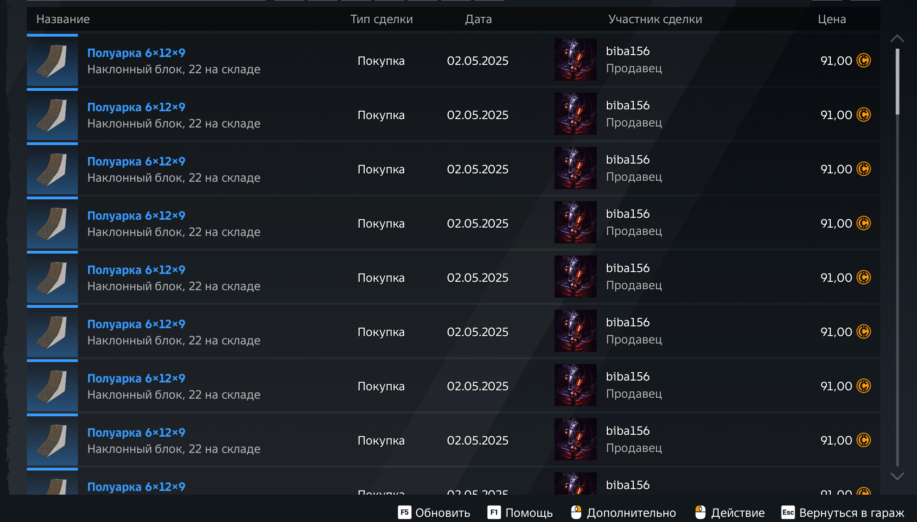Click biba156 avatar in eighth row

tap(575, 439)
